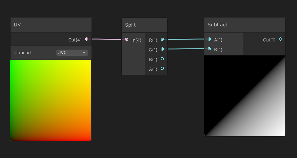297x158 pixels.
Task: Click the B(1) input port on Subtract
Action: tap(209, 49)
